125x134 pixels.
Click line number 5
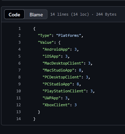coord(19,56)
